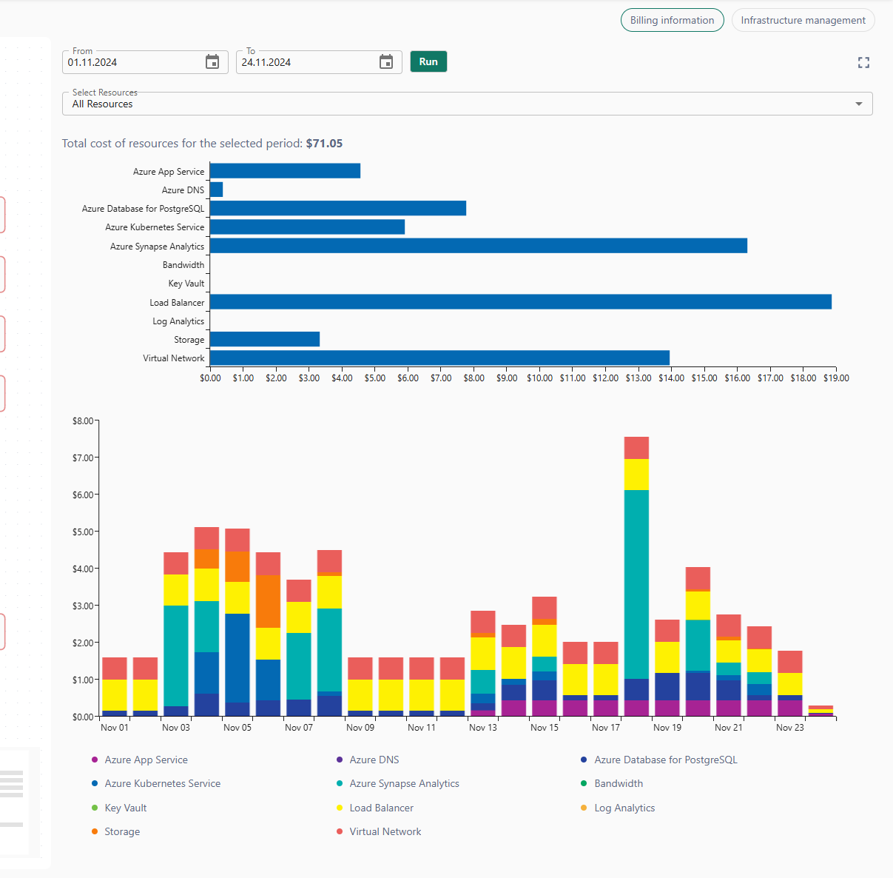
Task: Toggle Bandwidth legend entry
Action: point(611,783)
